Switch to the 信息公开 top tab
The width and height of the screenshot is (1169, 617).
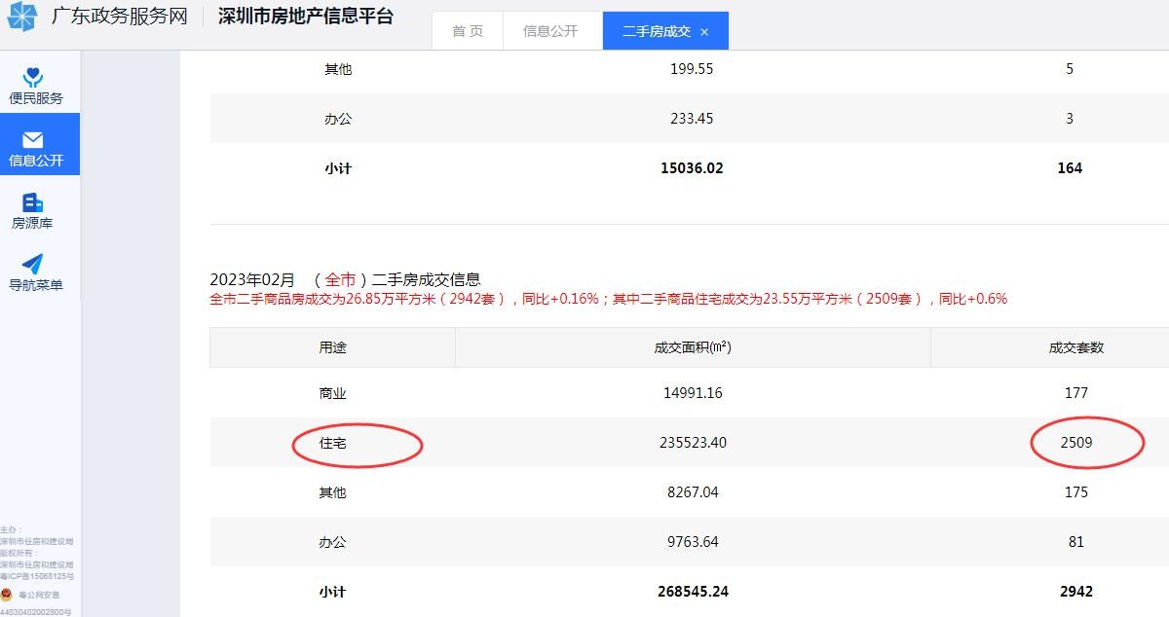(550, 31)
